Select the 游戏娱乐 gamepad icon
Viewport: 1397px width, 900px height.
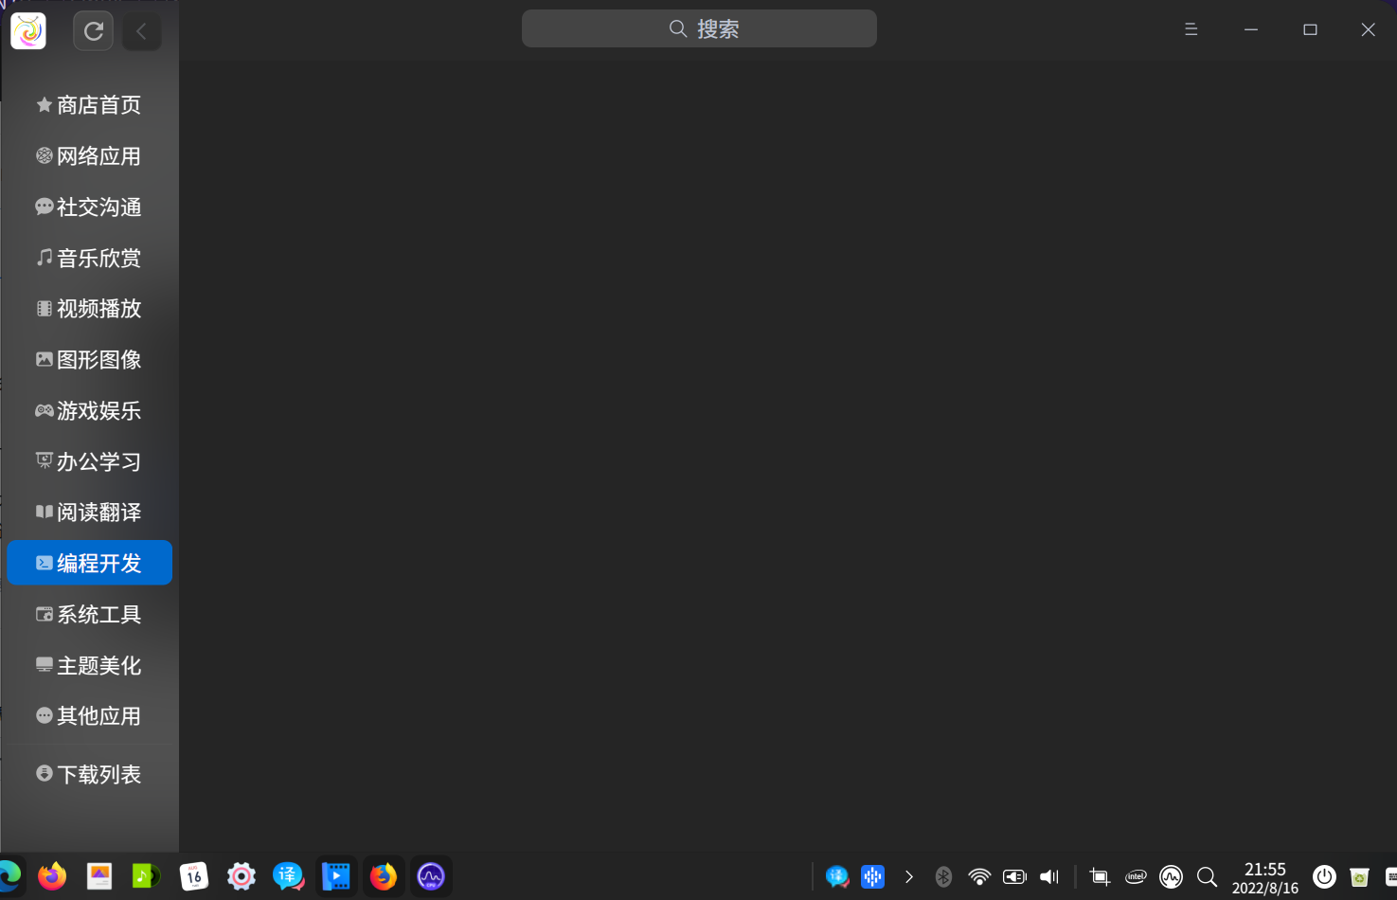point(44,410)
